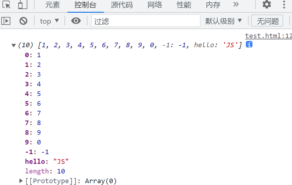292x185 pixels.
Task: Click the length: 10 property row
Action: [x=45, y=171]
